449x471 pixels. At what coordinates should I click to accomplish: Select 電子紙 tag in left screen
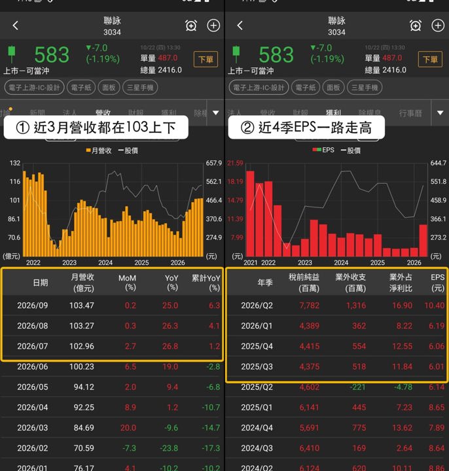pyautogui.click(x=81, y=88)
